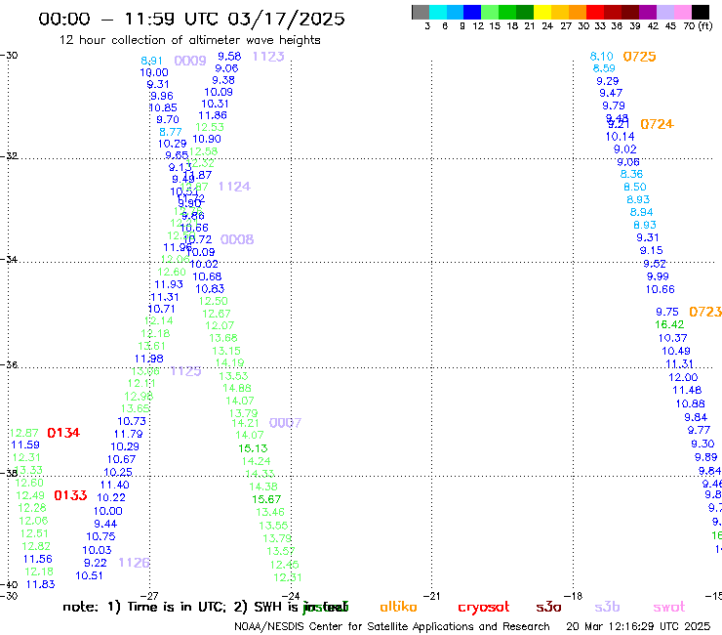The width and height of the screenshot is (722, 635).
Task: Pick the yellow legend color swatch
Action: pyautogui.click(x=542, y=12)
